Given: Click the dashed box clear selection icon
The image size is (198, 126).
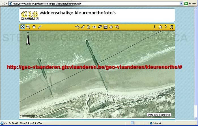Looking at the screenshot, I should click(x=94, y=27).
